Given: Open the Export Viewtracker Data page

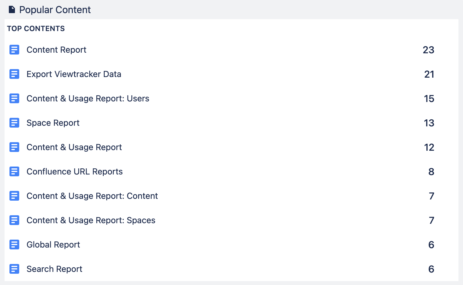Looking at the screenshot, I should (74, 74).
